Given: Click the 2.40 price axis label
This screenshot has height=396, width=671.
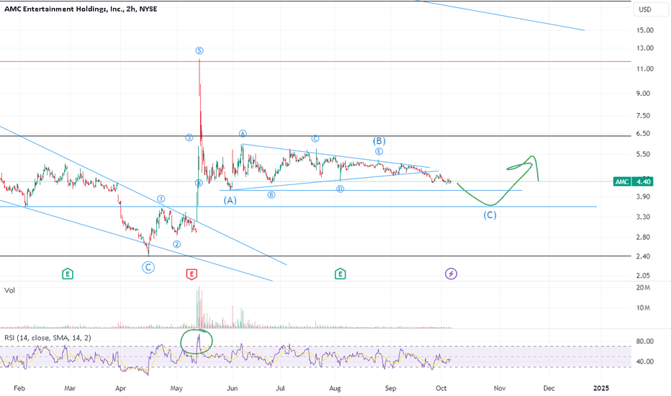Looking at the screenshot, I should pyautogui.click(x=643, y=256).
